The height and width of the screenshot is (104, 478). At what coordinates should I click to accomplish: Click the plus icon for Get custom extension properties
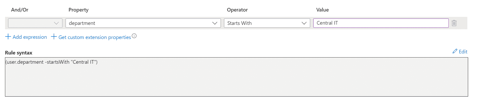tap(54, 37)
